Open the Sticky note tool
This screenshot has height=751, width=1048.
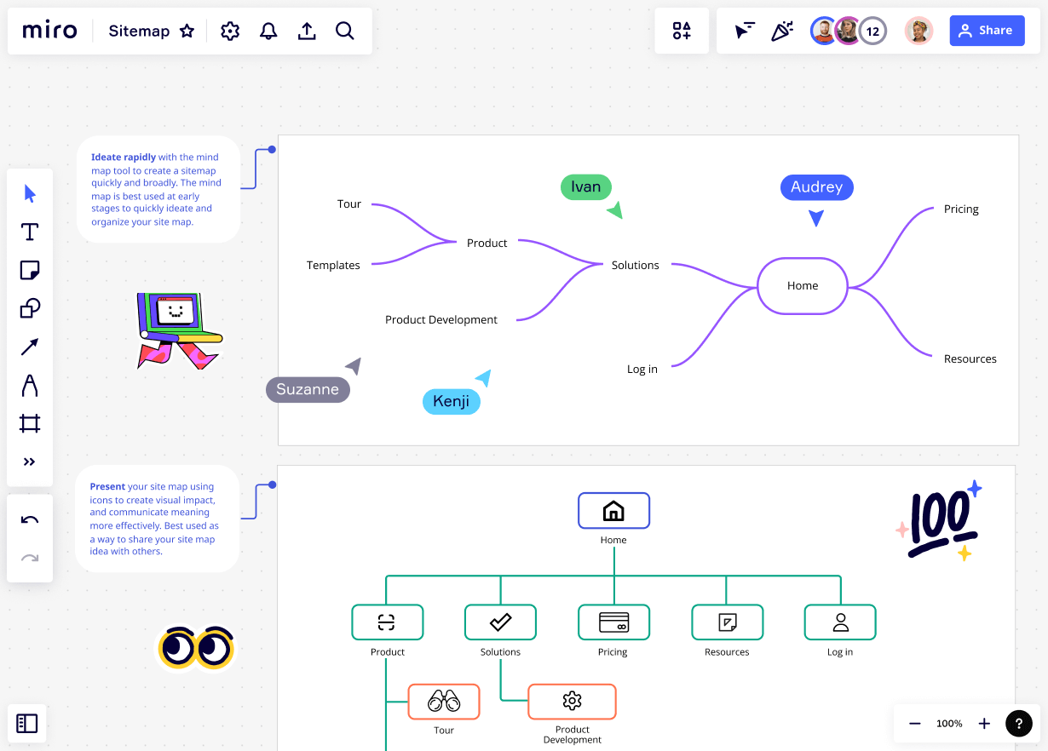[x=30, y=270]
